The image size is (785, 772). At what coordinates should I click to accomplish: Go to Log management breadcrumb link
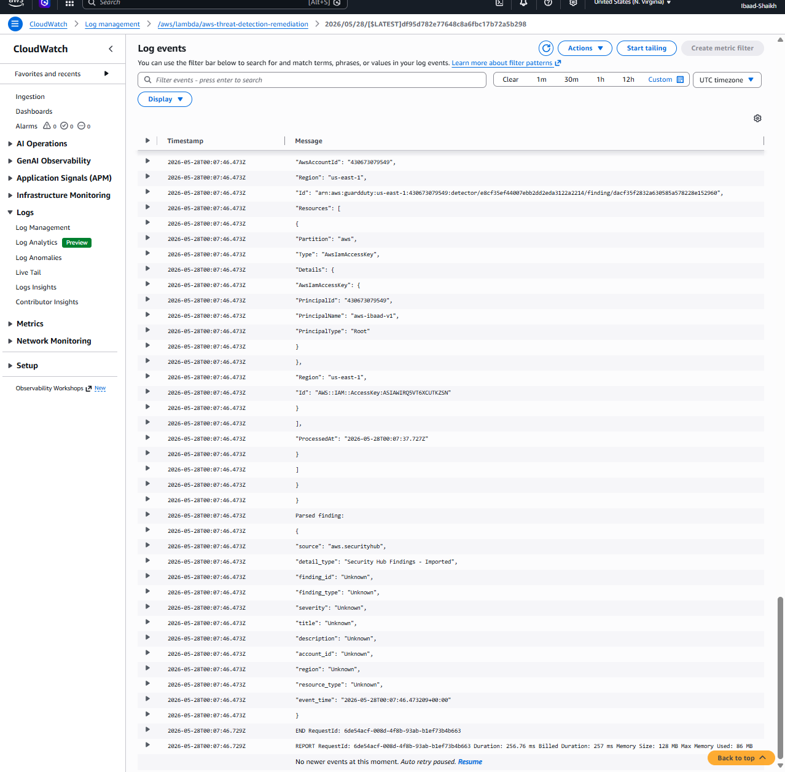click(x=112, y=24)
